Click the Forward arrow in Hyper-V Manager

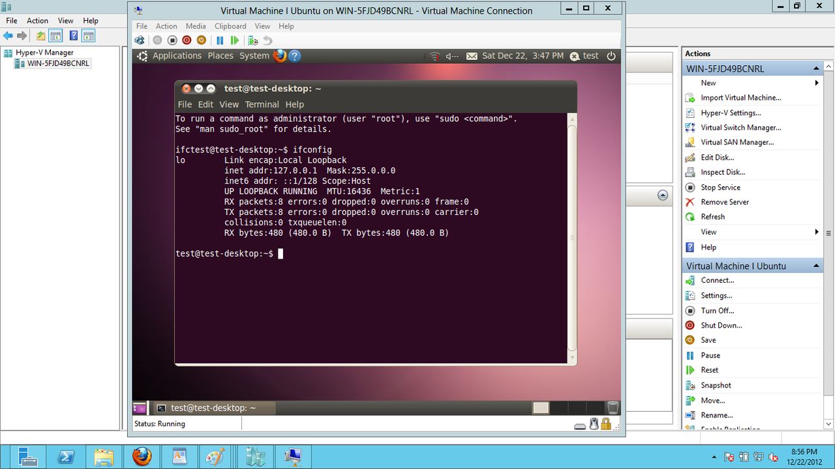tap(22, 36)
